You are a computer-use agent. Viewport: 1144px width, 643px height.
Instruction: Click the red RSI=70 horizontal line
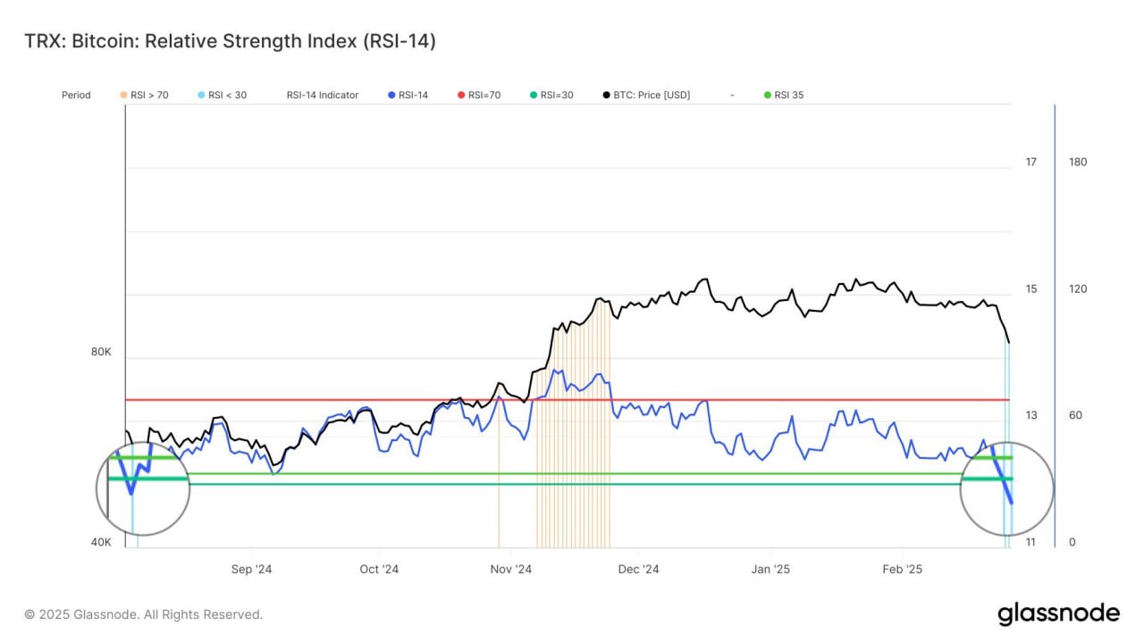pyautogui.click(x=568, y=399)
